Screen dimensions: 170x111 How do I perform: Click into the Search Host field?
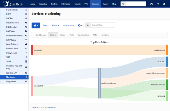pos(103,25)
